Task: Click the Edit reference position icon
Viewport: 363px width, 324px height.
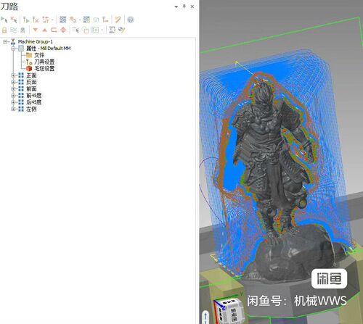Action: (x=95, y=30)
